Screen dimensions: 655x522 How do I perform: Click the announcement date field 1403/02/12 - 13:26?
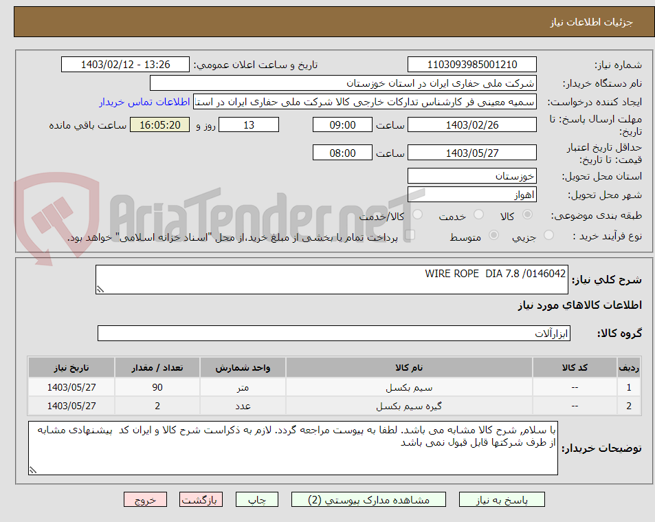pyautogui.click(x=125, y=65)
